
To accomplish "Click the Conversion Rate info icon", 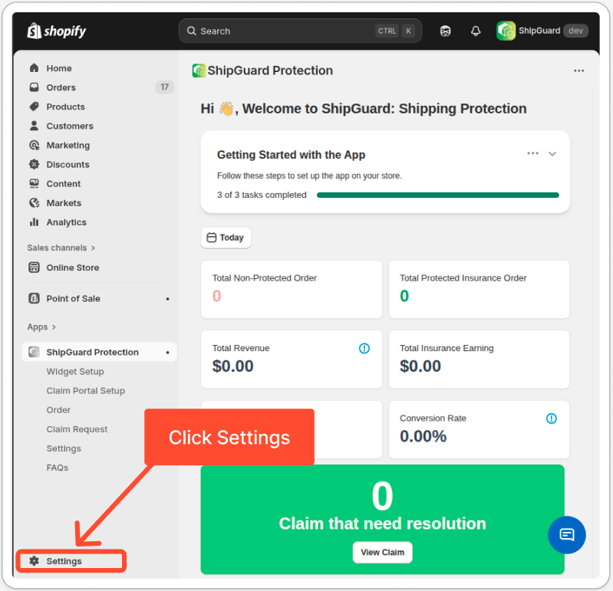I will click(551, 419).
